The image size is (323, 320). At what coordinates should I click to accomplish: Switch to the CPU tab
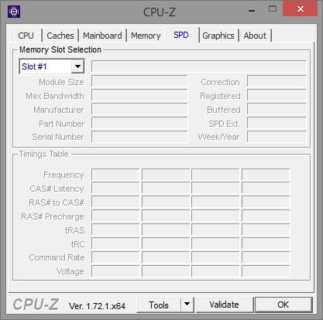coord(26,36)
